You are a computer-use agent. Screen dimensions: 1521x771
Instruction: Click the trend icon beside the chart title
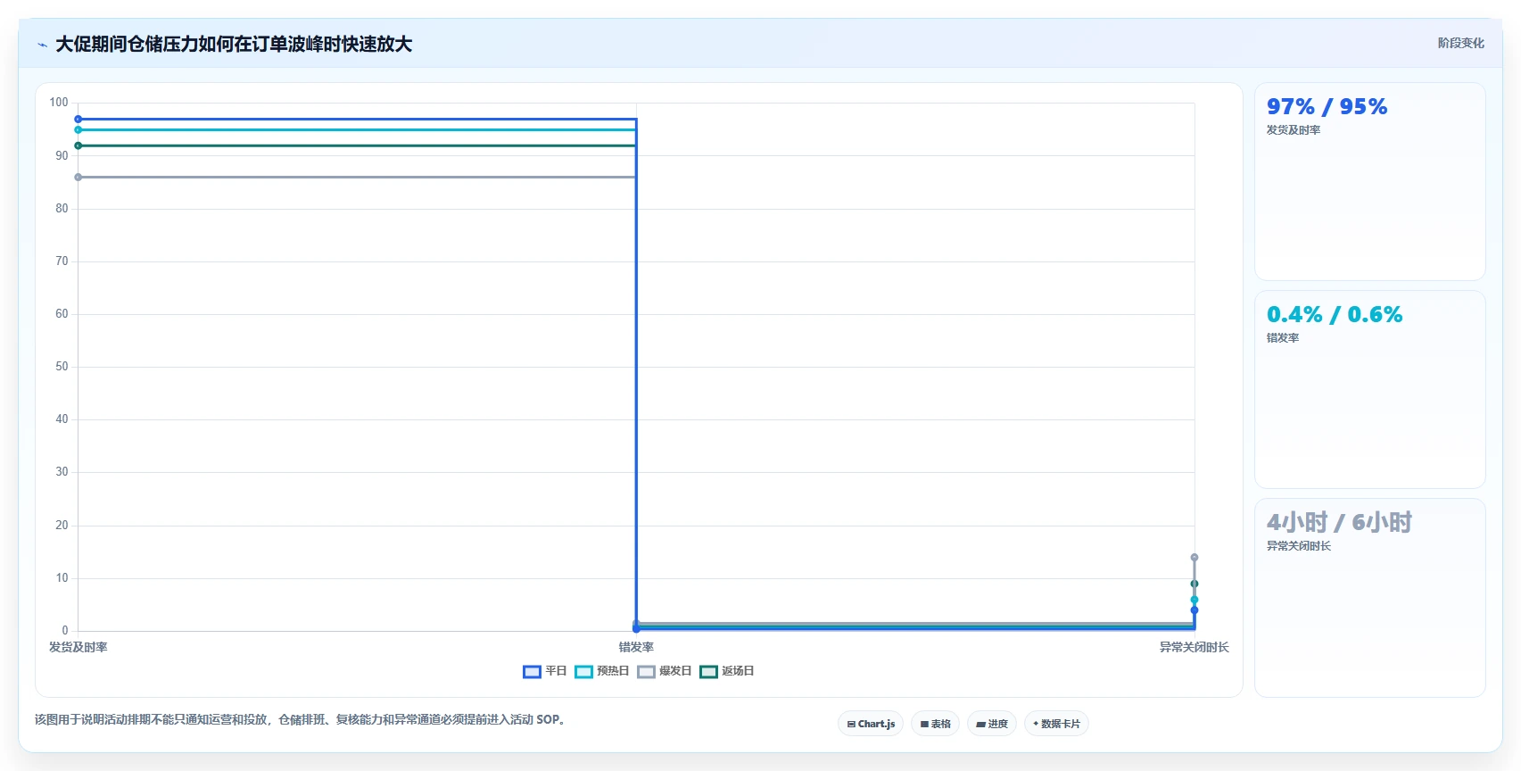point(42,45)
